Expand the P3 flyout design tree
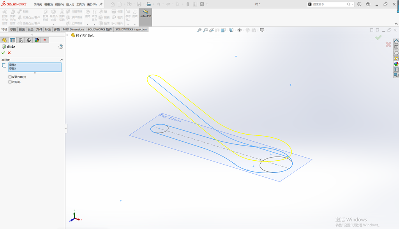399x229 pixels. click(67, 35)
